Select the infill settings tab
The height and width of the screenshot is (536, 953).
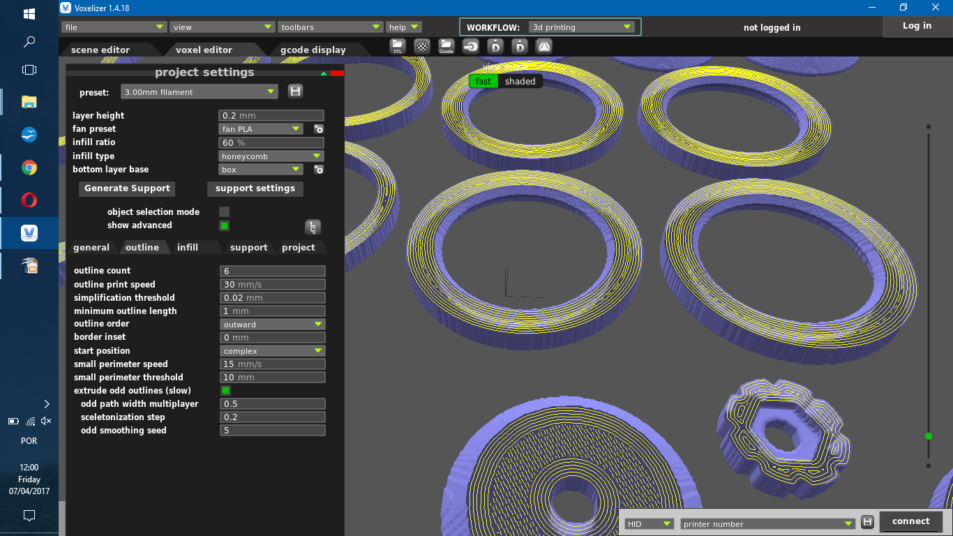[188, 247]
